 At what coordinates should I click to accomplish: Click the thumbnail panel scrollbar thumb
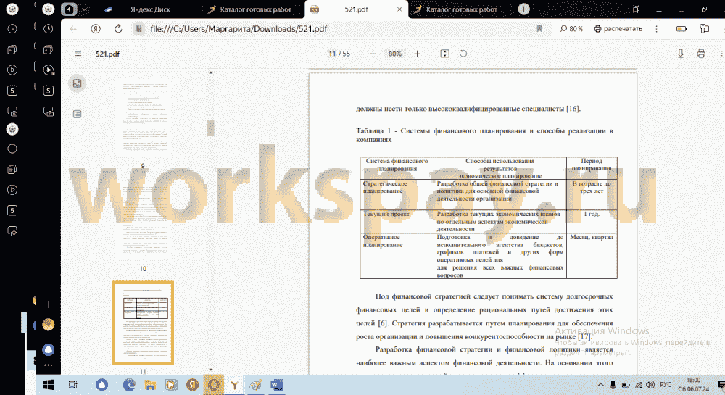point(211,128)
